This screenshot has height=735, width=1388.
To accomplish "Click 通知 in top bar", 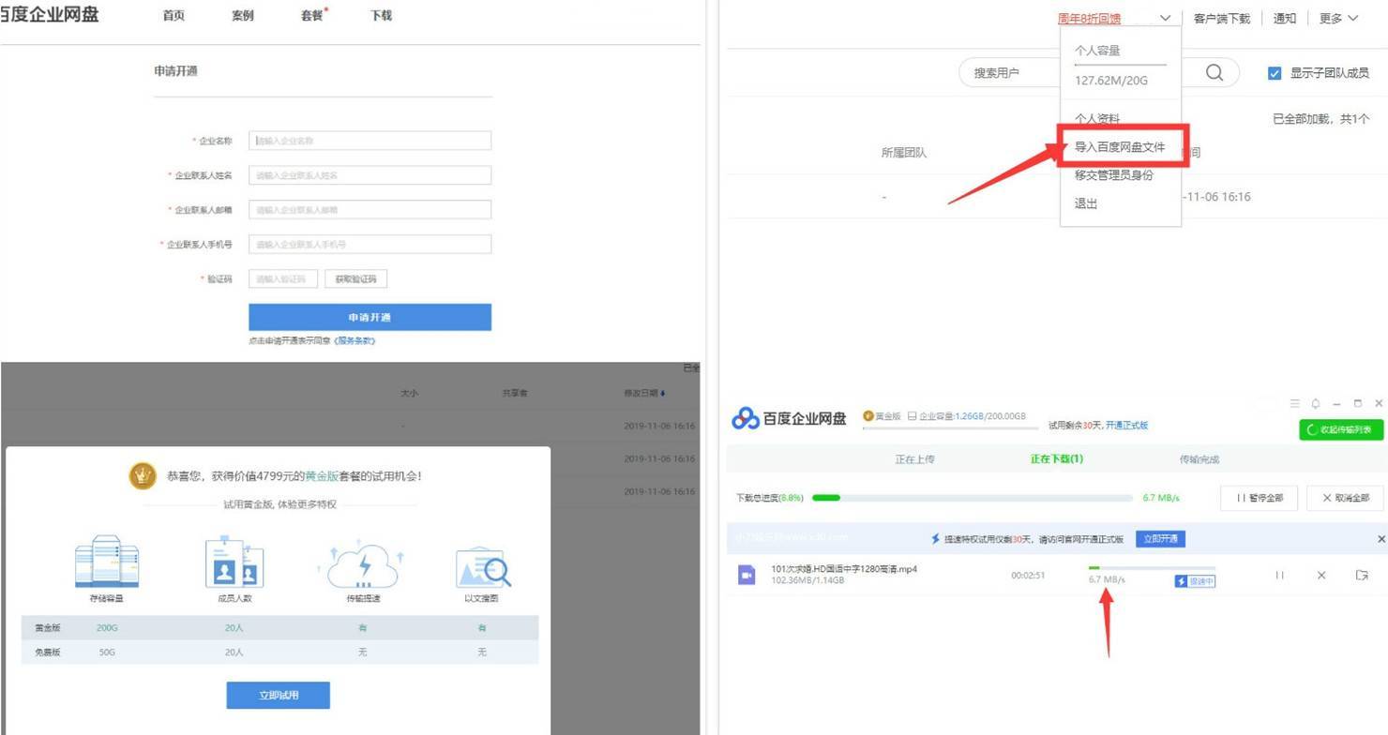I will (x=1284, y=18).
